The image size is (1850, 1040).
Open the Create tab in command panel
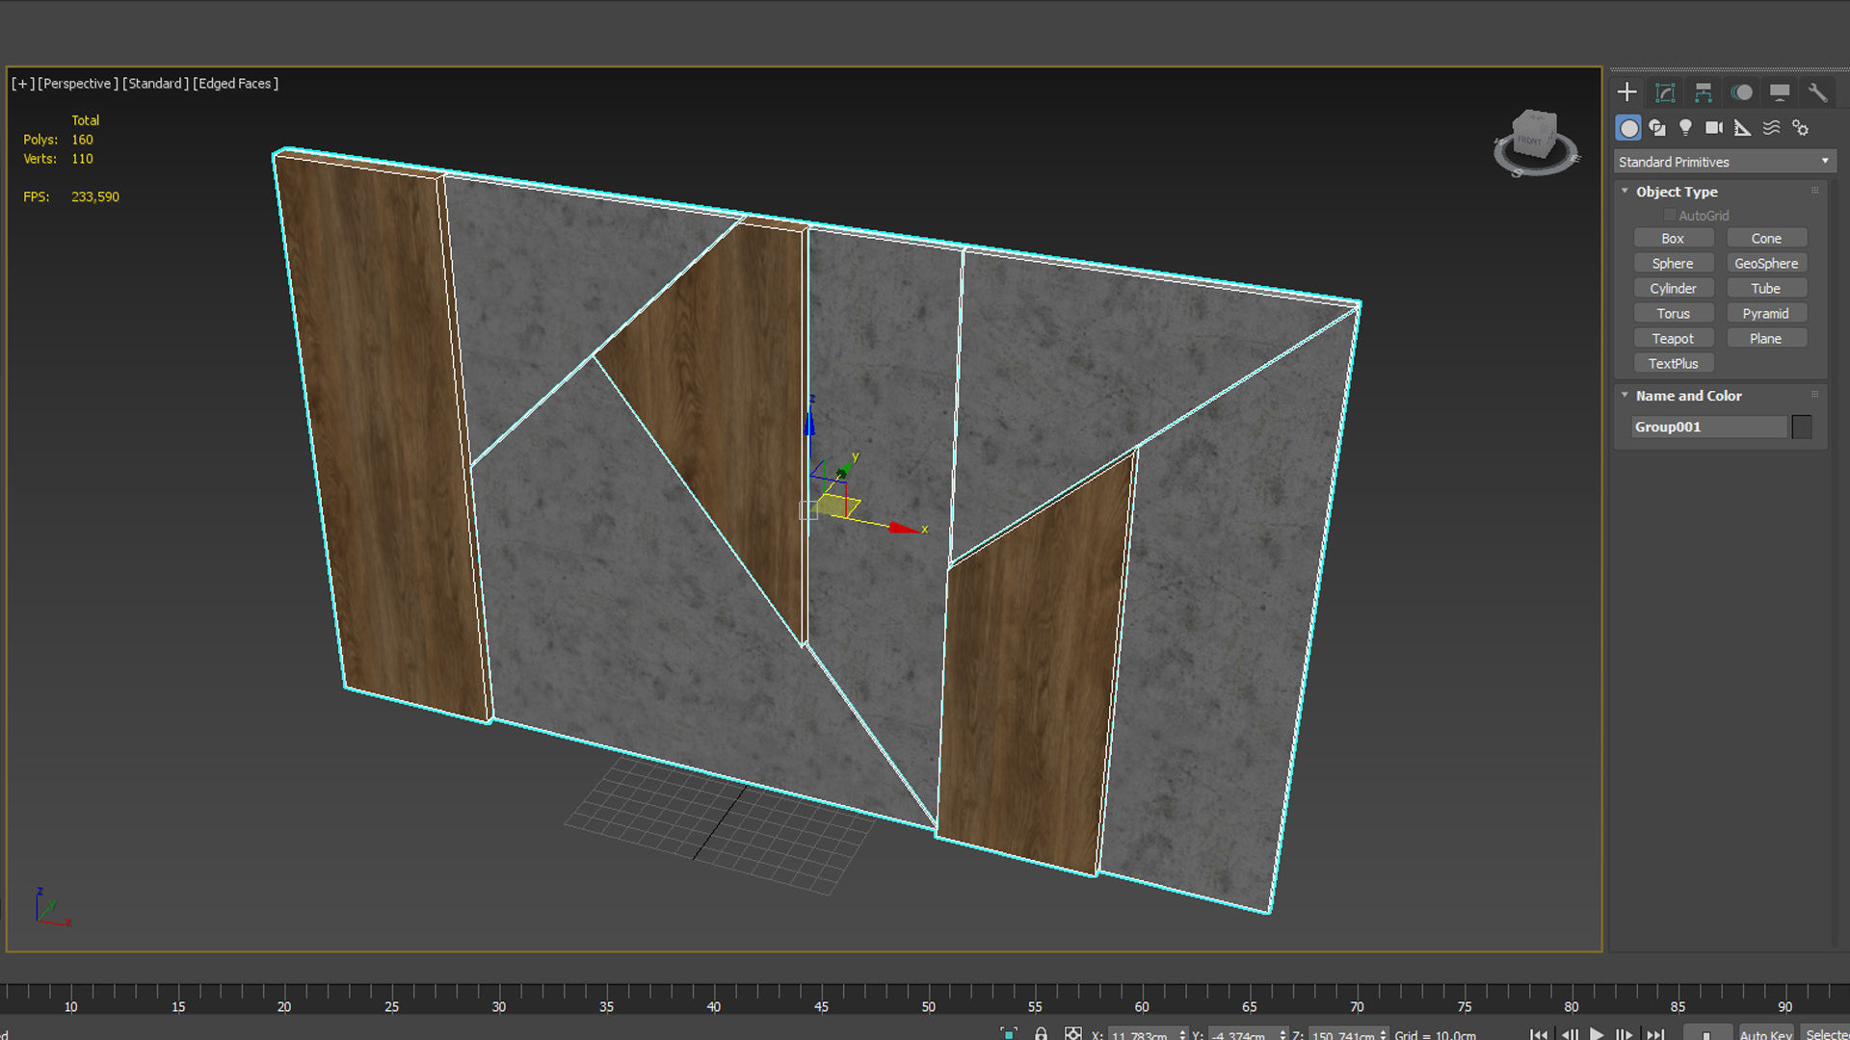(1627, 92)
